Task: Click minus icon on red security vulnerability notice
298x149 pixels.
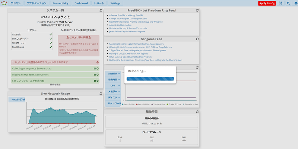Action: [98, 62]
